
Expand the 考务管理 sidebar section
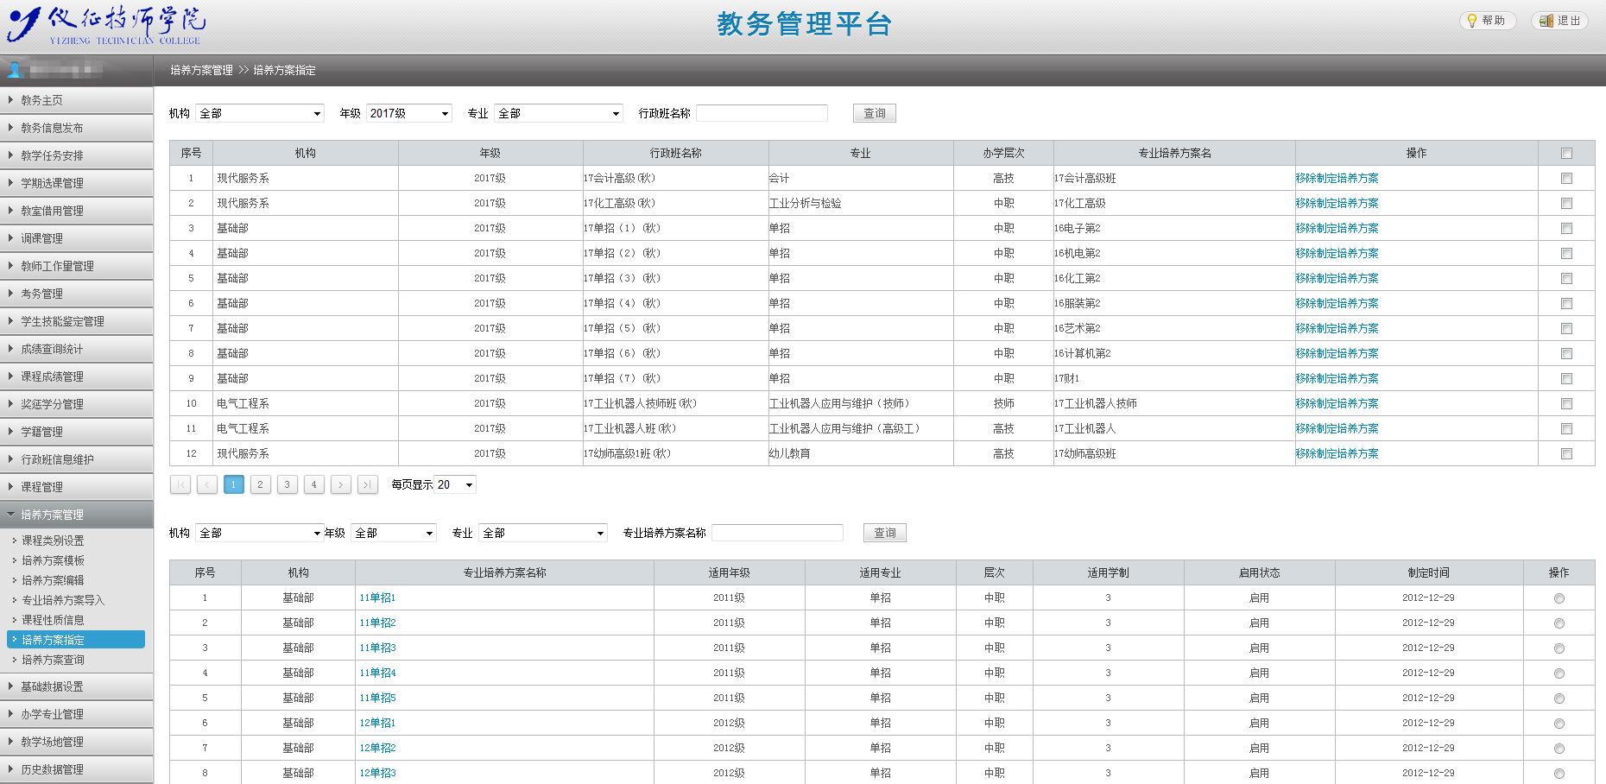tap(76, 294)
